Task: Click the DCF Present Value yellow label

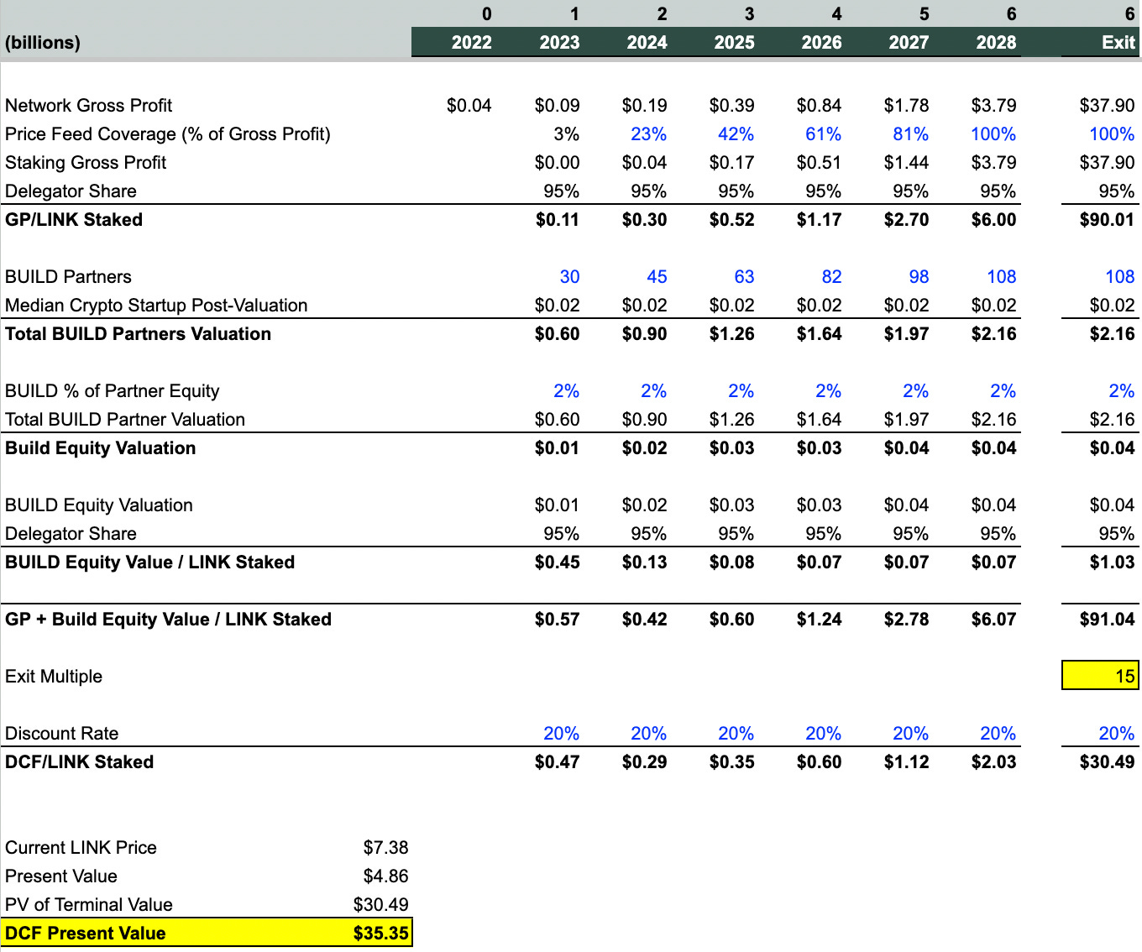Action: point(85,933)
